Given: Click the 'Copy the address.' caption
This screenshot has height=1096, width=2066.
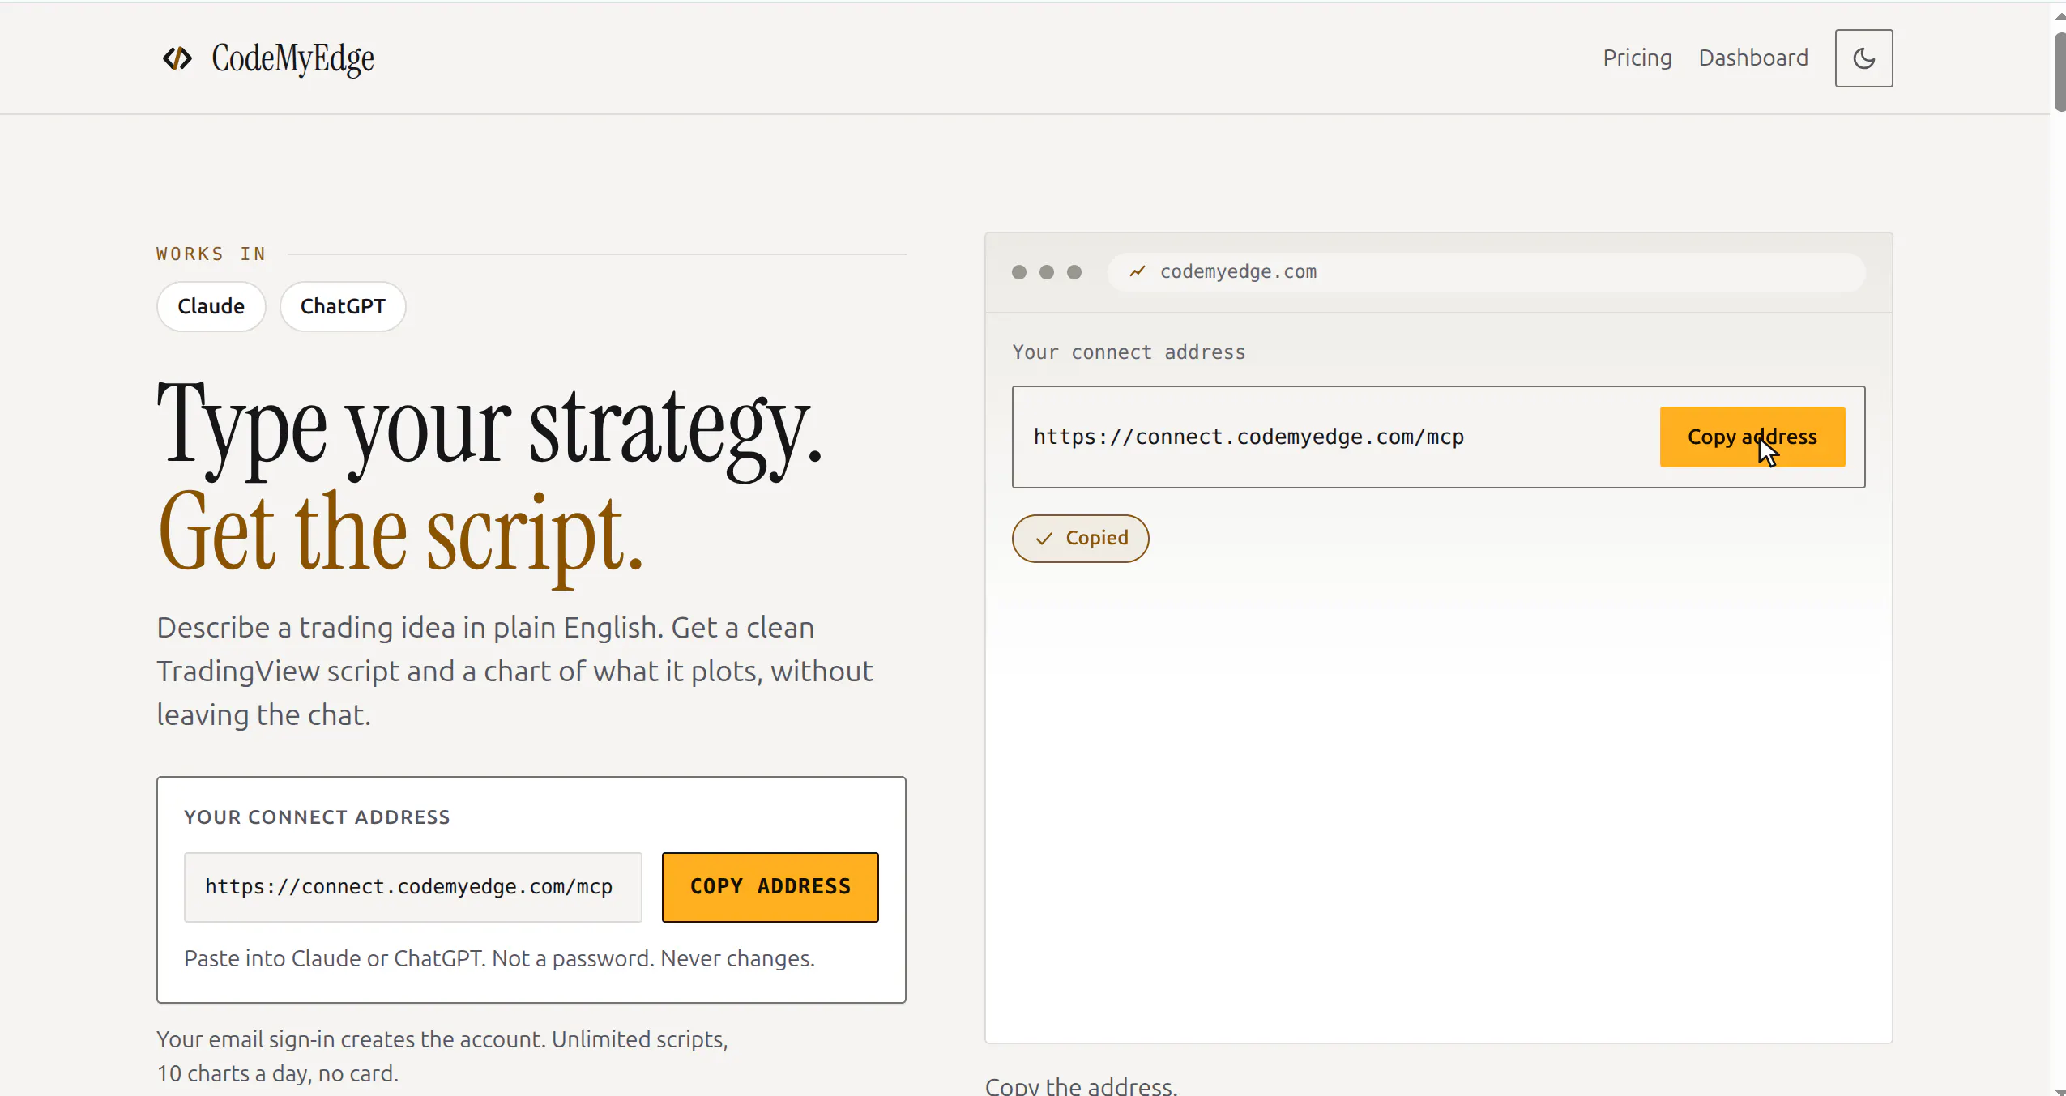Looking at the screenshot, I should tap(1081, 1086).
